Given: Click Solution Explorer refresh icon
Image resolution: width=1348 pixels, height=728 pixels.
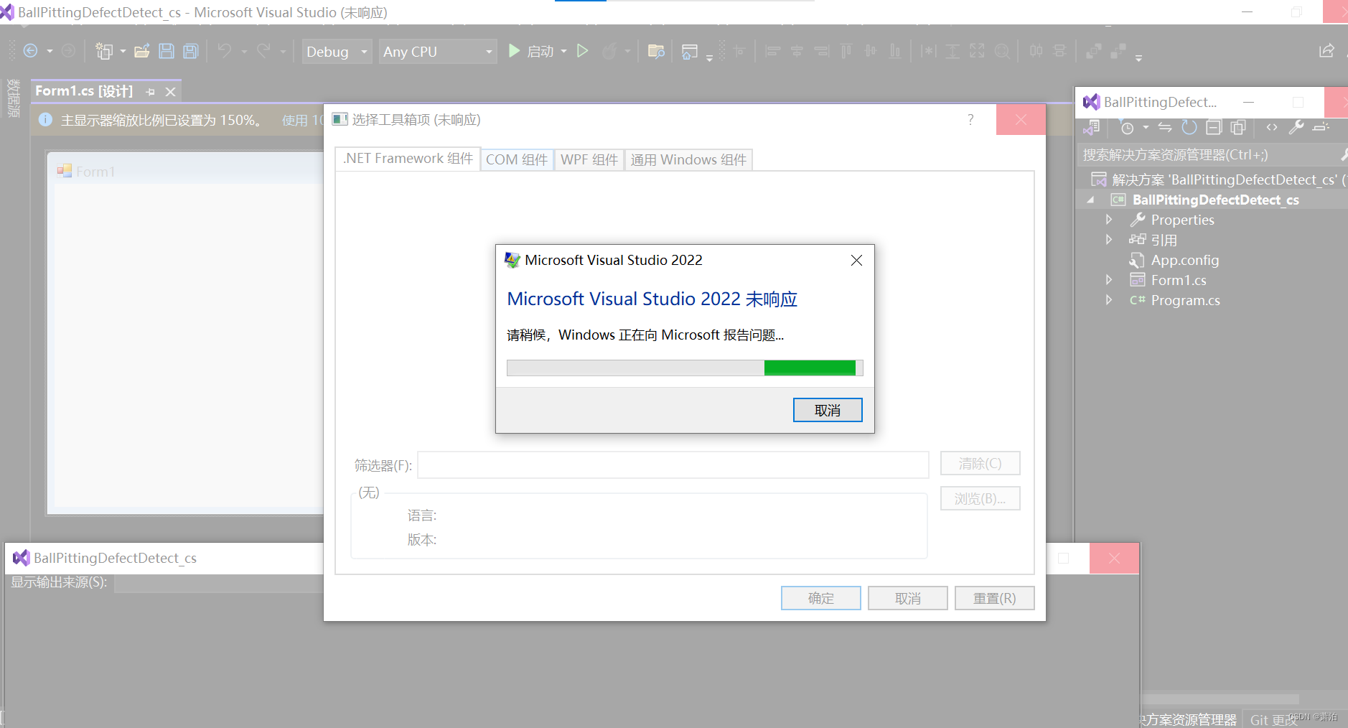Looking at the screenshot, I should click(x=1189, y=128).
